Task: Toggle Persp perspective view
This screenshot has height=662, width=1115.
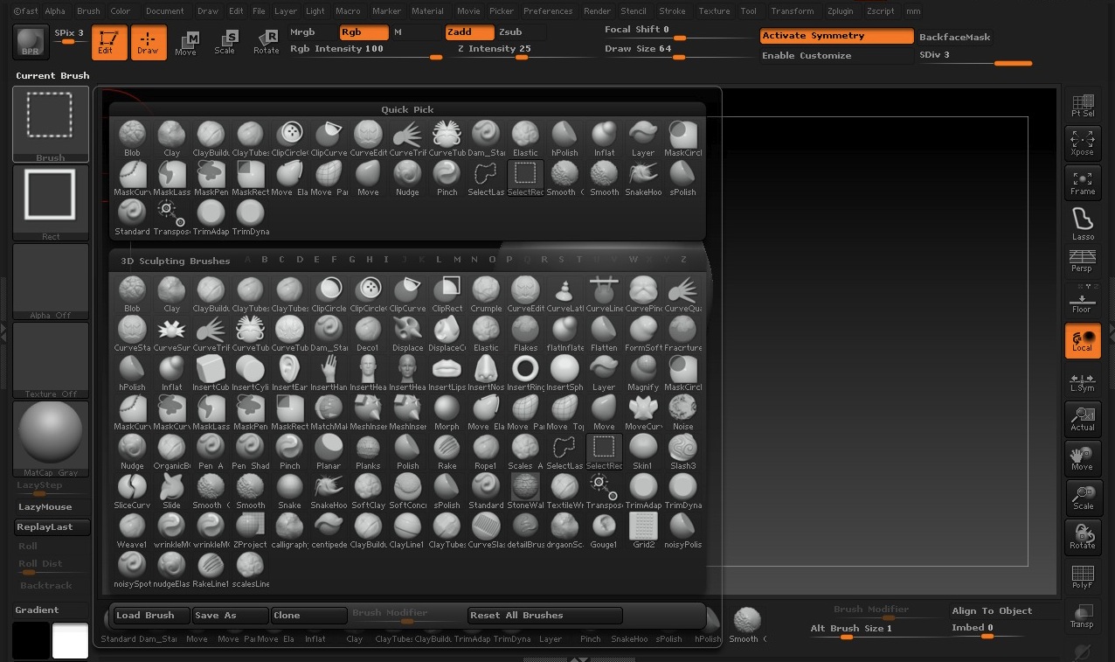Action: coord(1083,261)
